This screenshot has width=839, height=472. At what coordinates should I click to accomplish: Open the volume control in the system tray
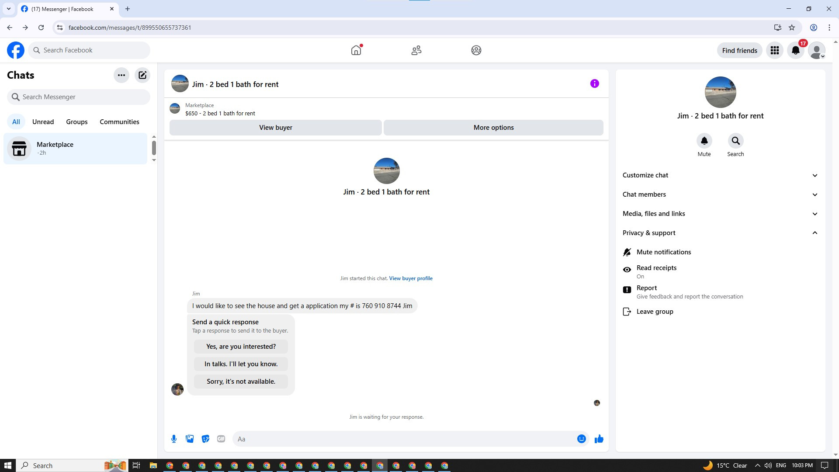(x=768, y=465)
